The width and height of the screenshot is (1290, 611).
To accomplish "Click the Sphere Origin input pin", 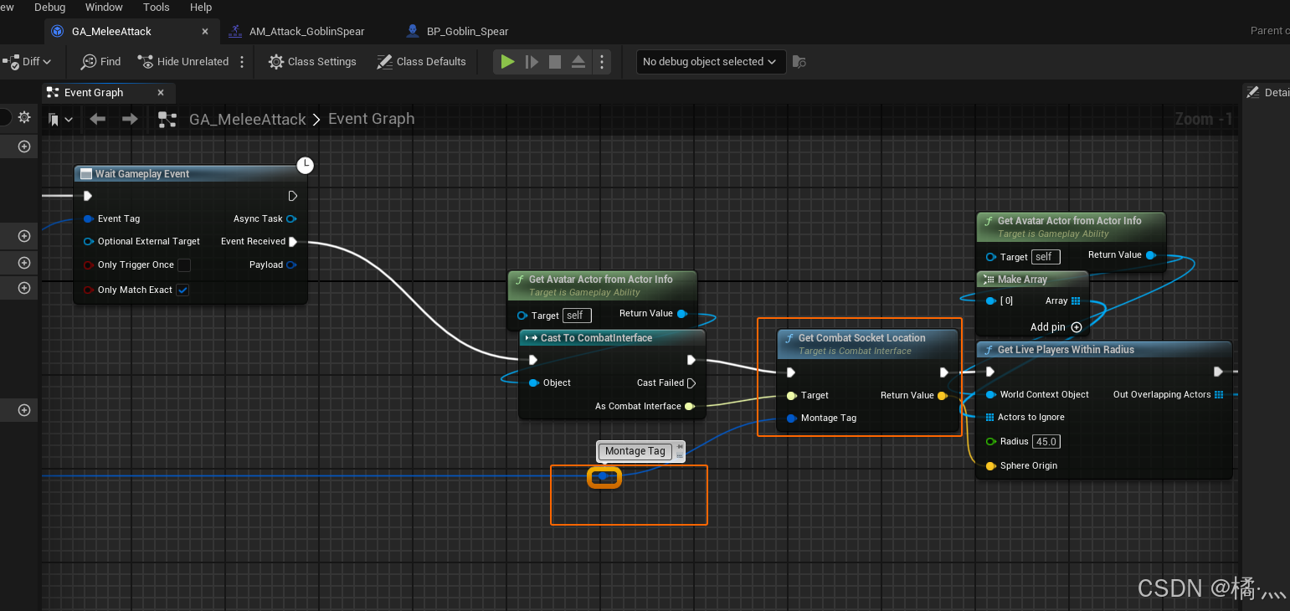I will click(x=991, y=466).
